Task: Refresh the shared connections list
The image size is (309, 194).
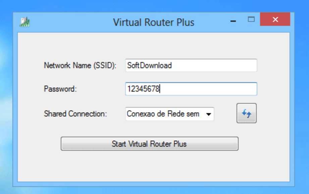Action: coord(247,113)
